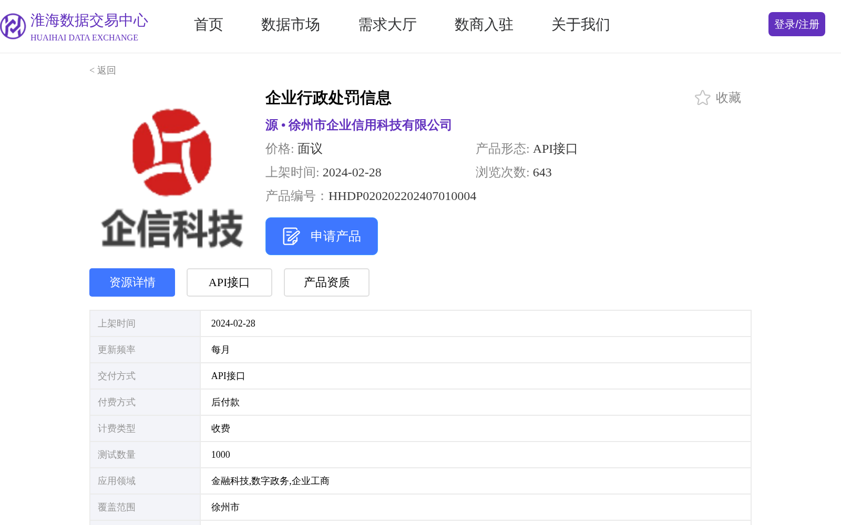Click the 浏览次数: 643 text
841x525 pixels.
point(514,172)
